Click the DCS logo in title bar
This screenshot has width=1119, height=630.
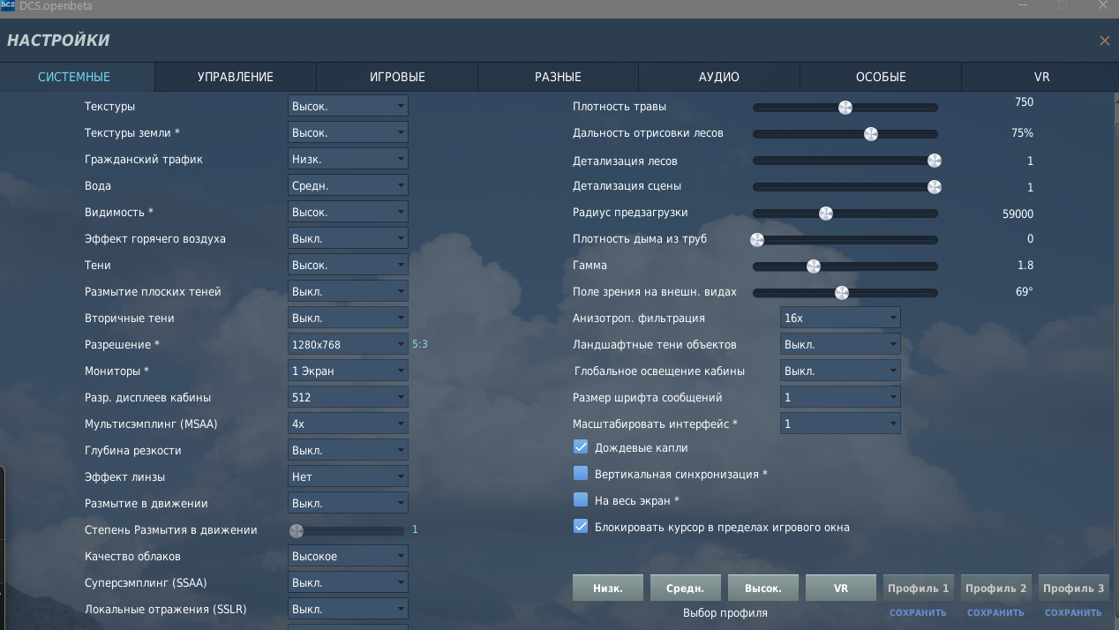coord(7,6)
